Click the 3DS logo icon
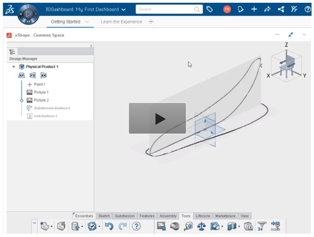 [x=10, y=9]
